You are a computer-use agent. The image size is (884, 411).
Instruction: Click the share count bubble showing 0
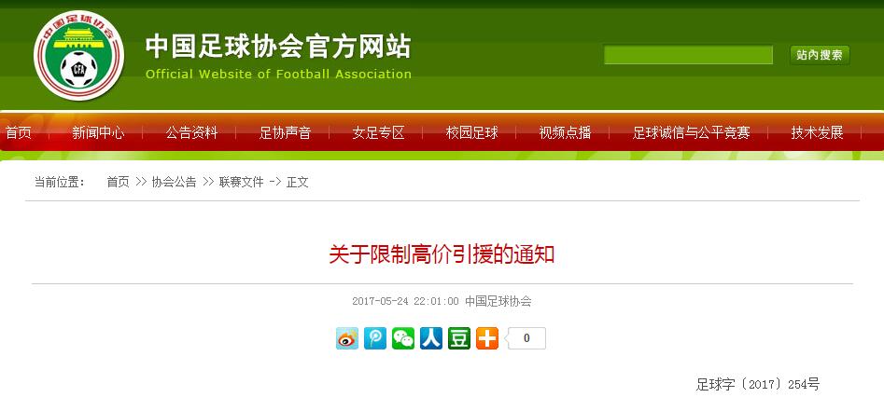pyautogui.click(x=526, y=338)
